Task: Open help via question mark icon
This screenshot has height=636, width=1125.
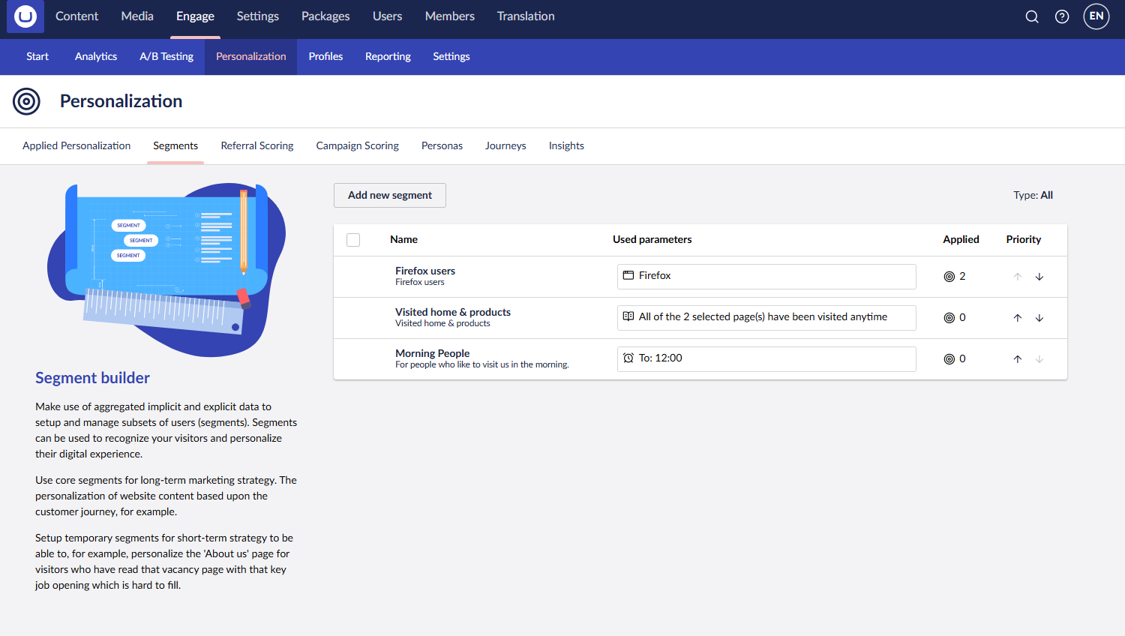Action: 1061,16
